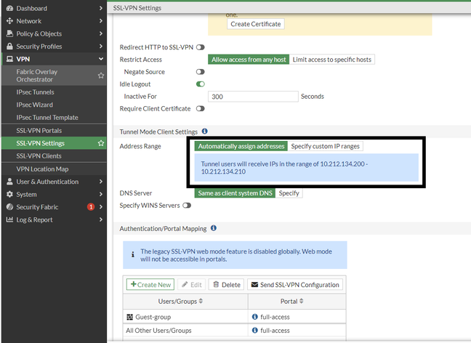This screenshot has height=343, width=471.
Task: Click star icon next to SSL-VPN Settings
Action: point(101,143)
